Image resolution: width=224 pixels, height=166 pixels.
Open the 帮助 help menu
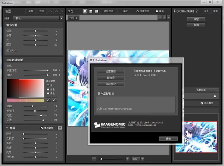tap(216, 11)
